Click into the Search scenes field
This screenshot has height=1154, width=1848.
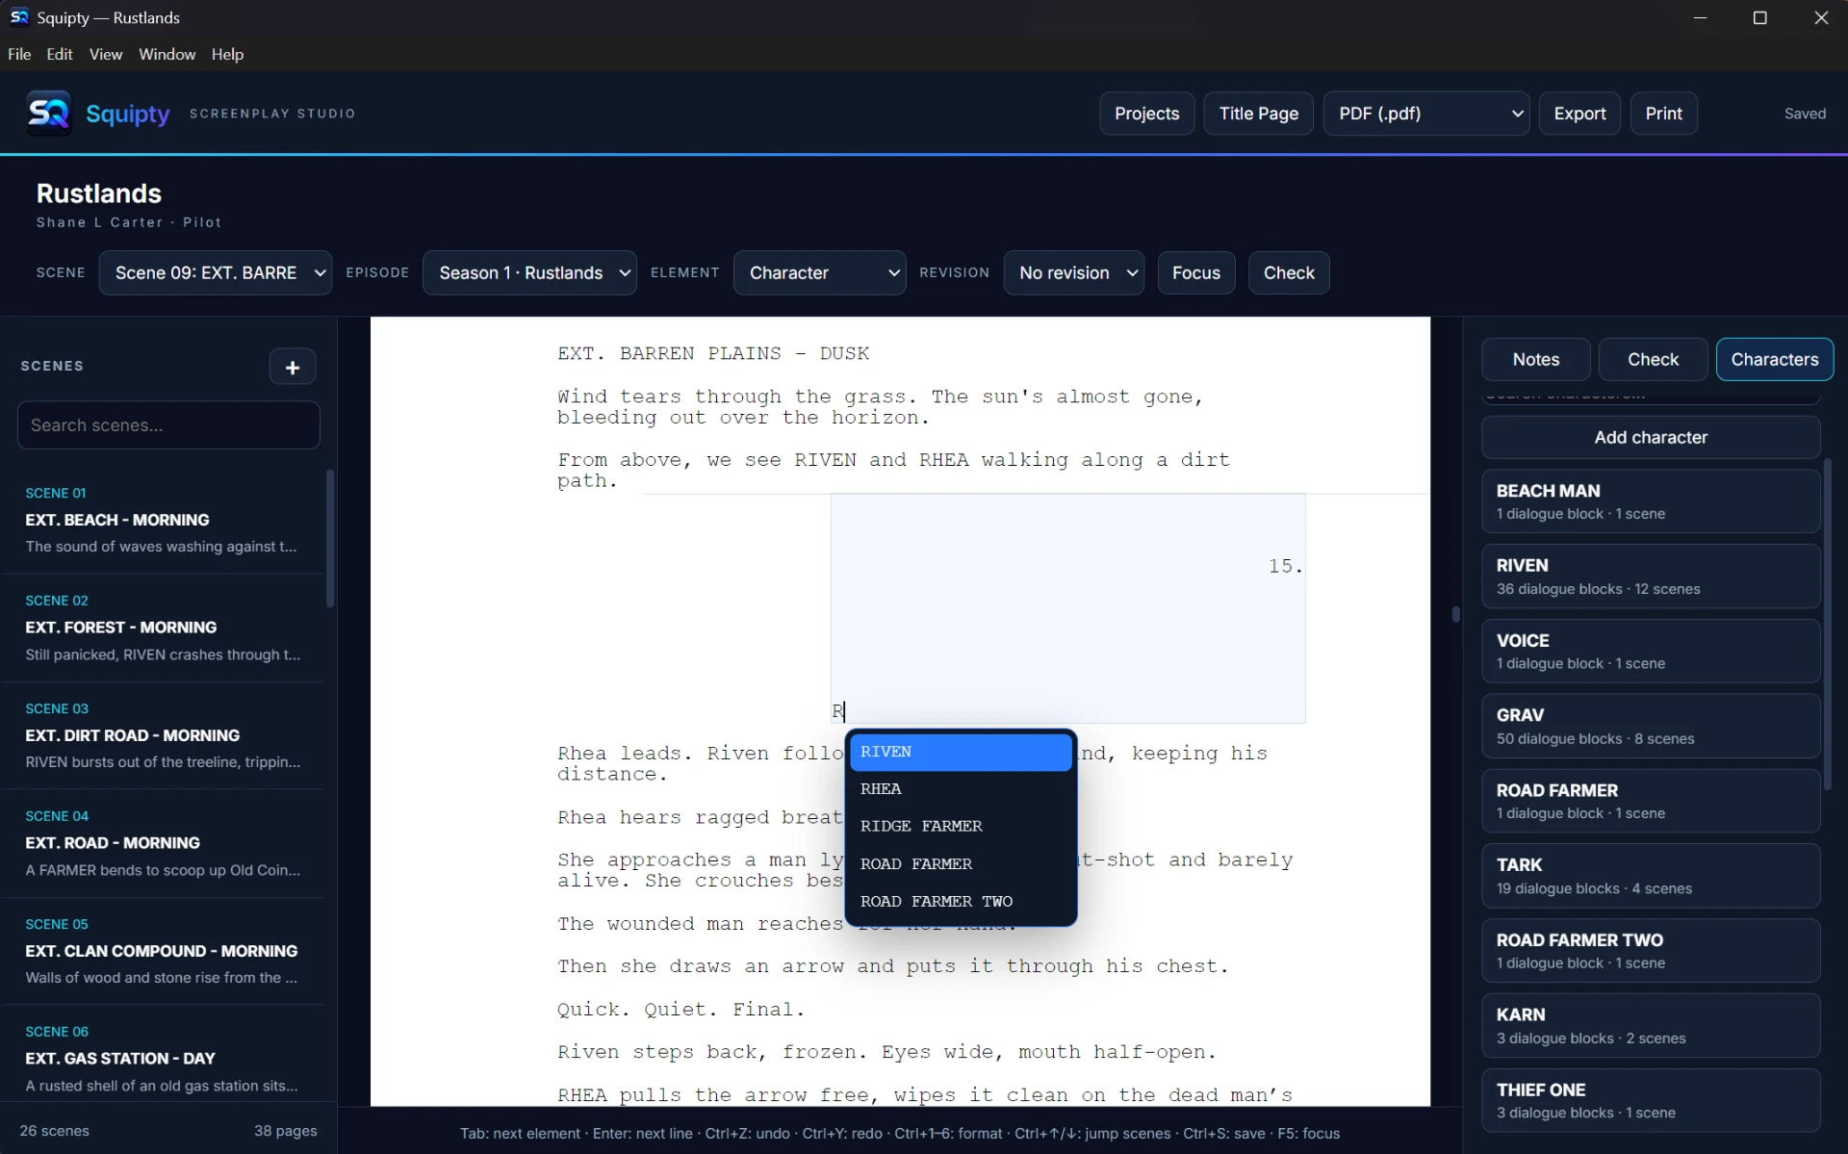[x=168, y=425]
